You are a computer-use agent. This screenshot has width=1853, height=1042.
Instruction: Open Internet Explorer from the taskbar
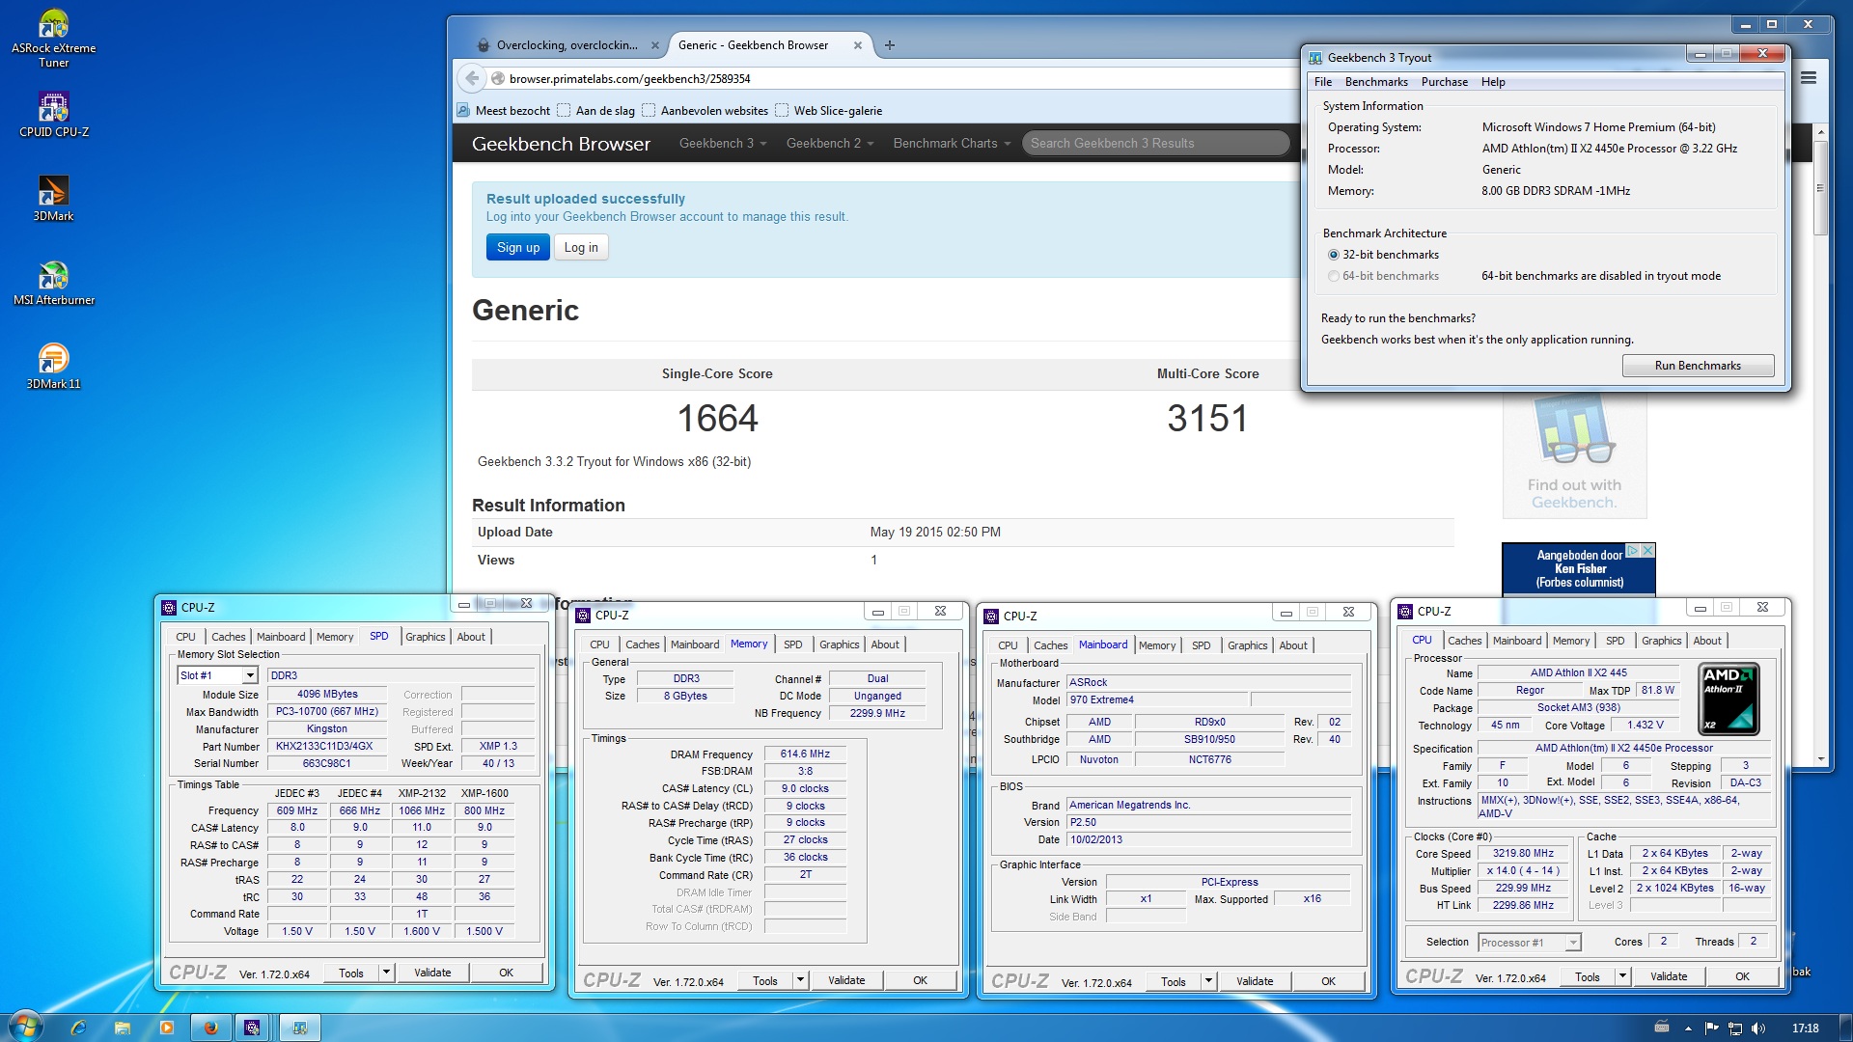tap(78, 1028)
